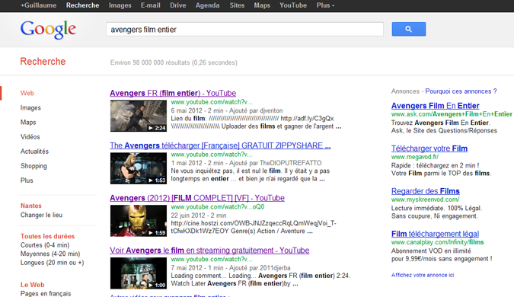Select Pages en français option
This screenshot has height=297, width=514.
coord(46,293)
